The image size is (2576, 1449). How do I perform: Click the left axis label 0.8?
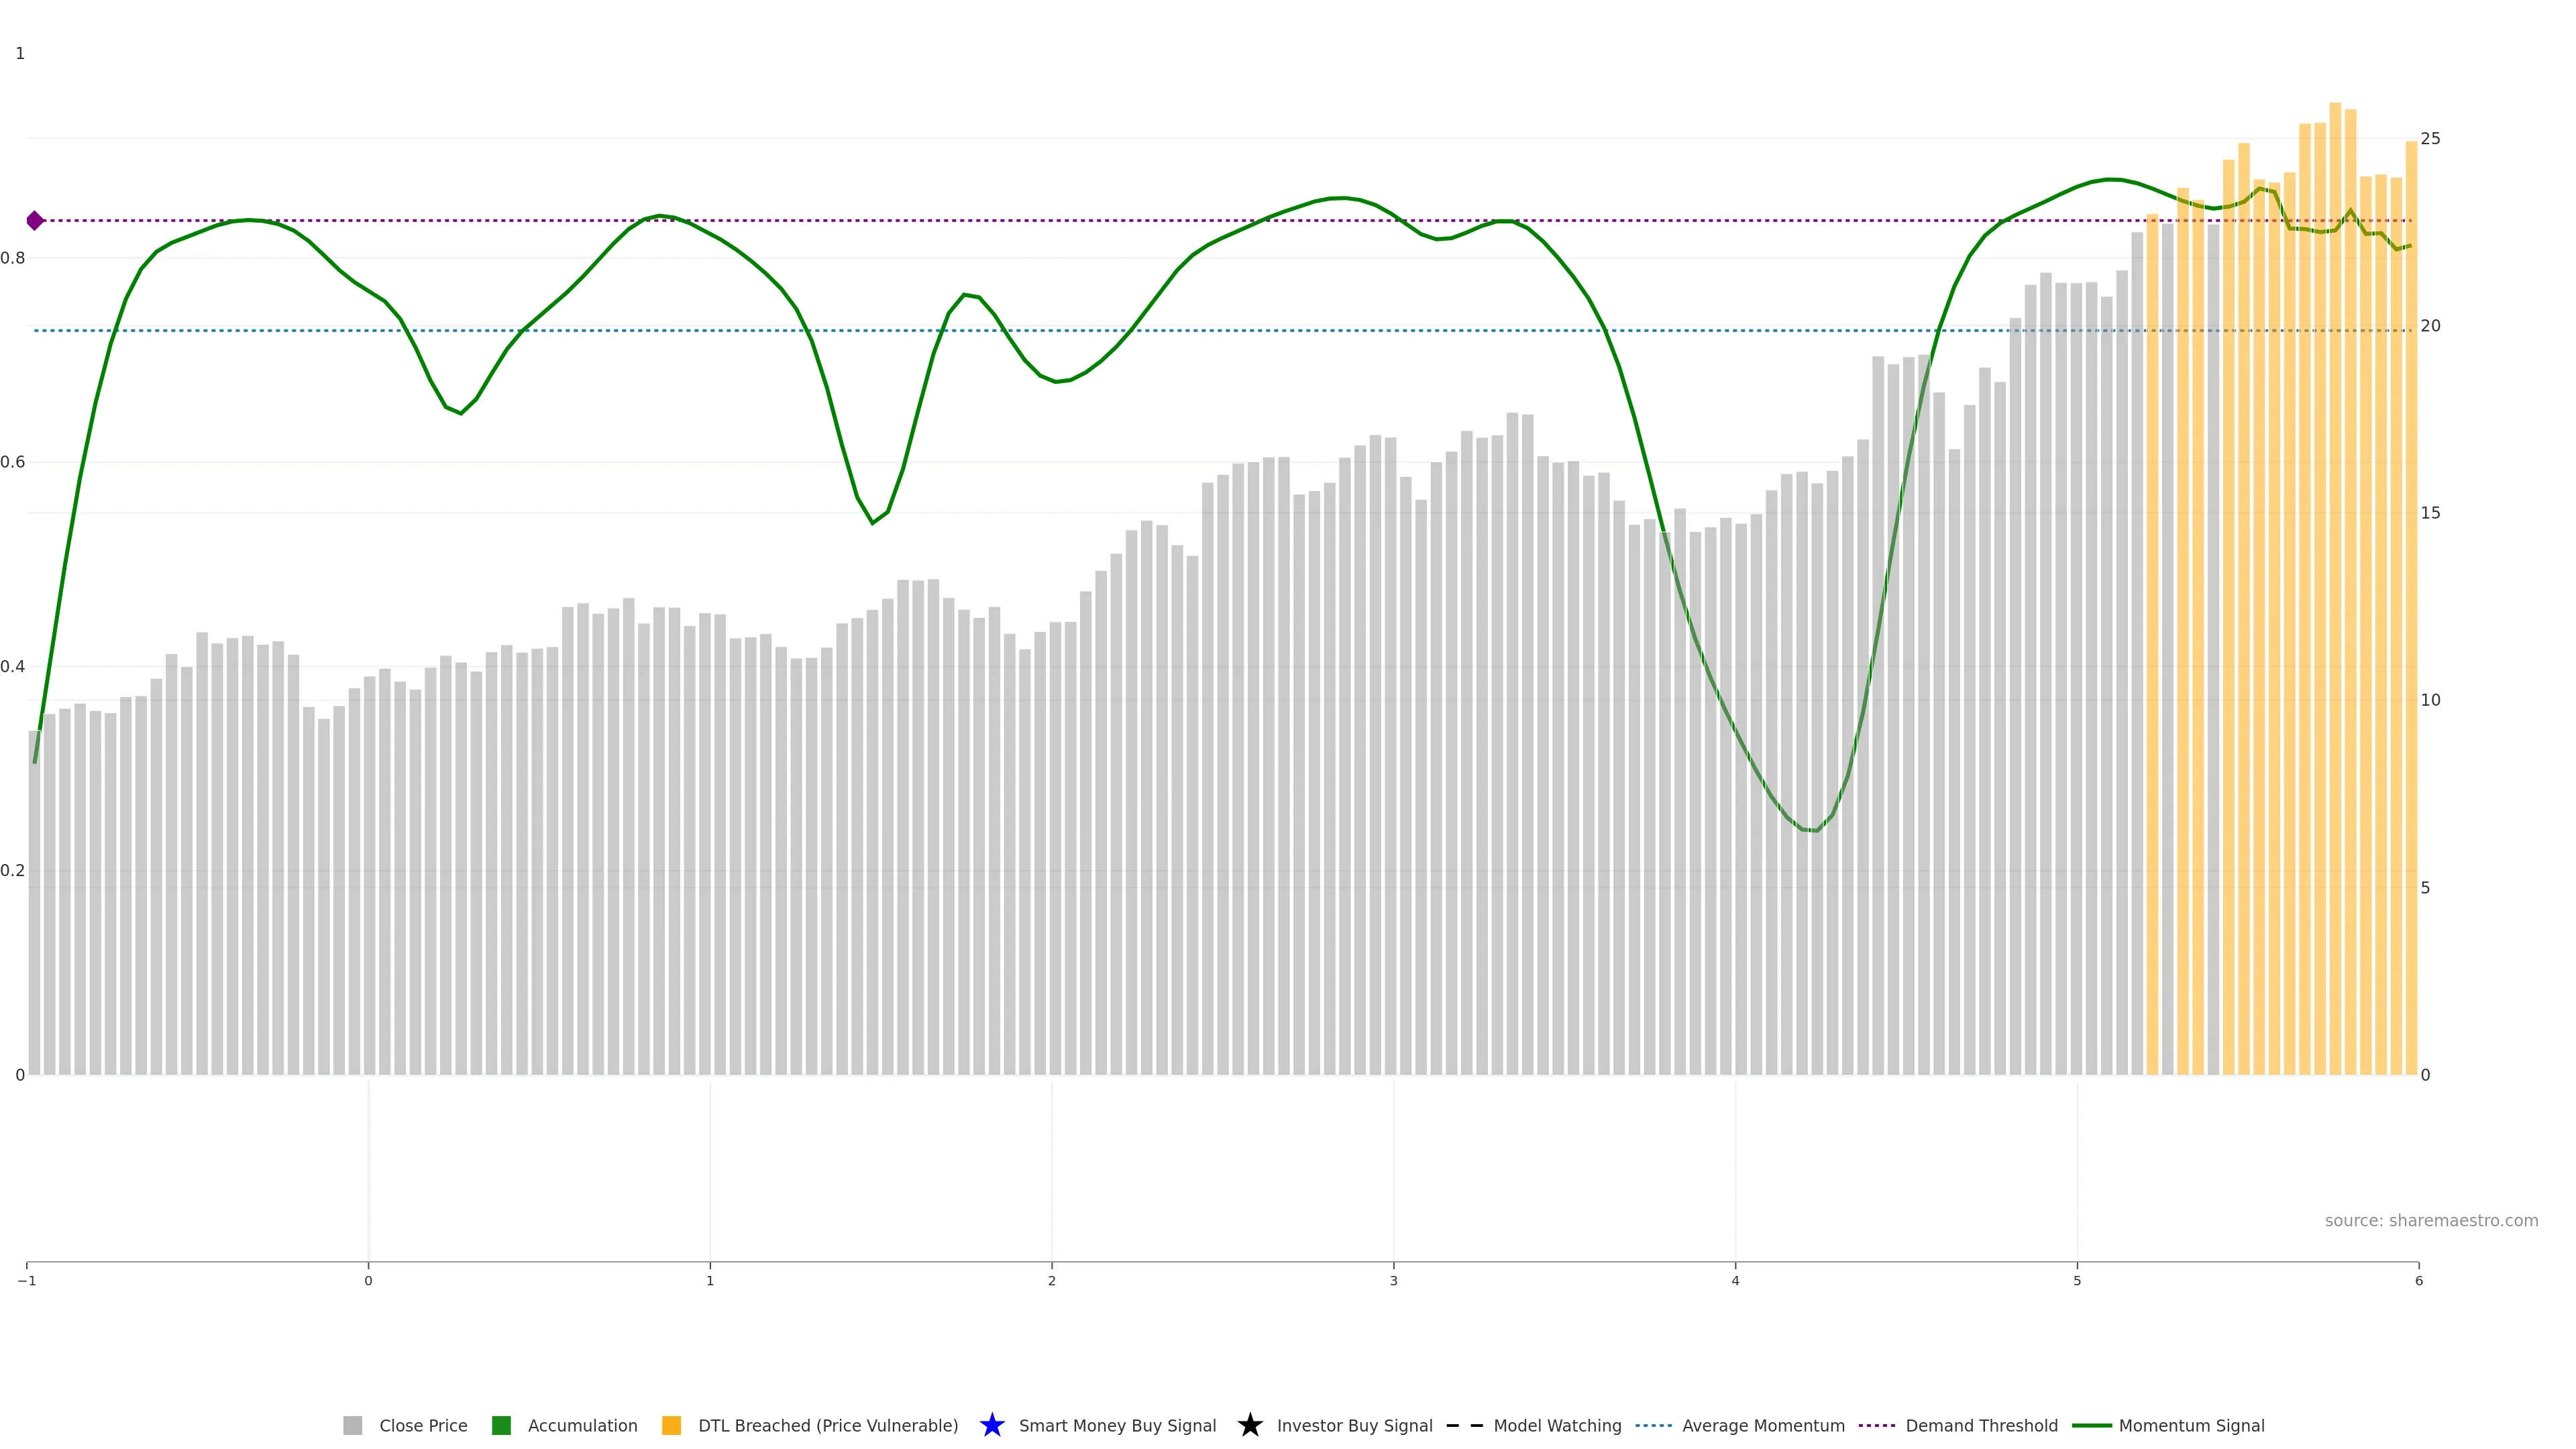click(13, 258)
